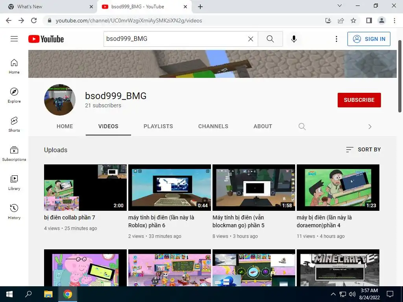Viewport: 403px width, 302px height.
Task: Open the SORT BY dropdown
Action: [363, 149]
